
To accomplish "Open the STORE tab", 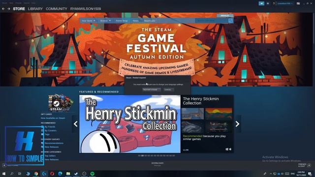I will pos(19,9).
